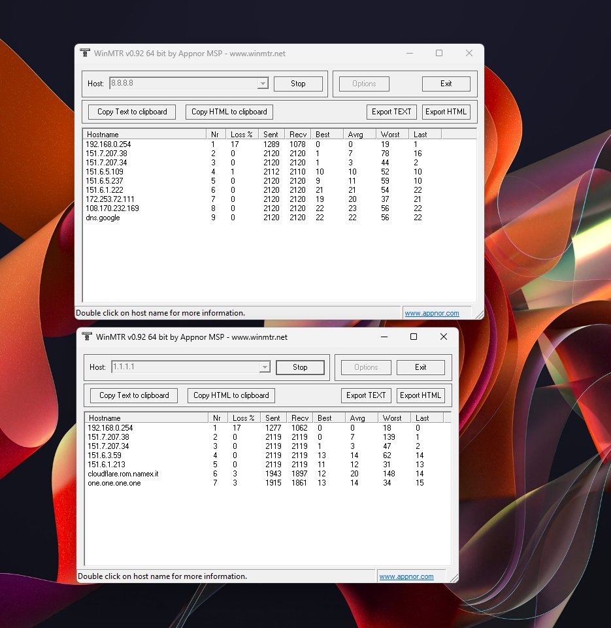Copy Text to clipboard in the 1.1.1.1 window
The image size is (611, 628).
point(134,395)
